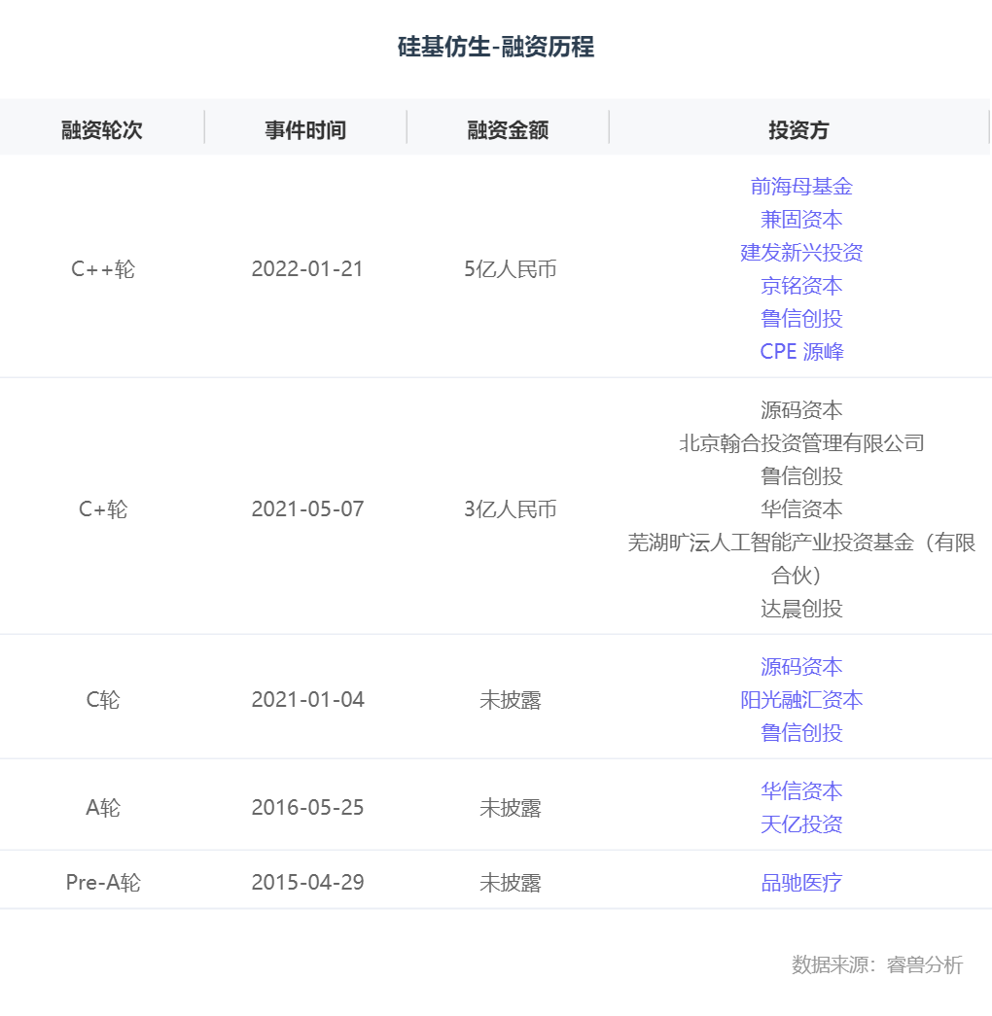Viewport: 992px width, 1016px height.
Task: Select the date 2016-05-25
Action: point(307,808)
